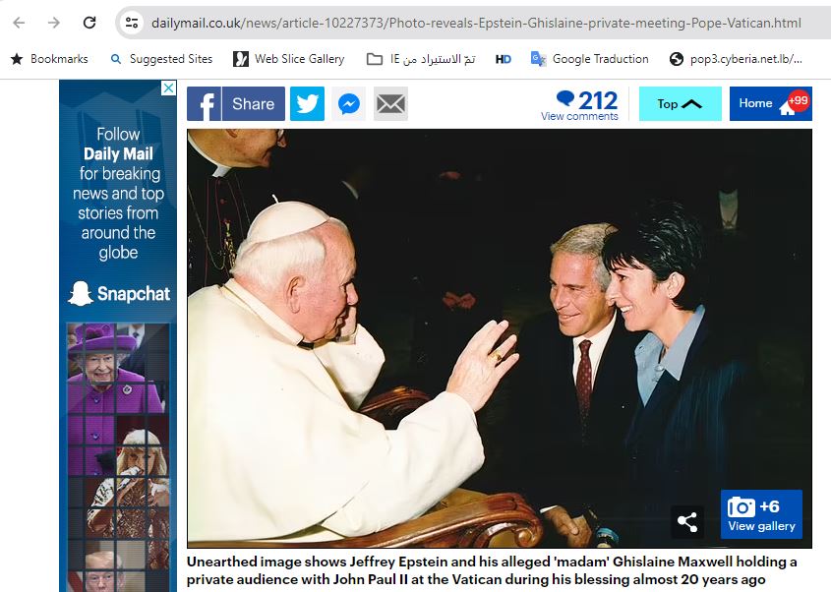The width and height of the screenshot is (831, 592).
Task: Reload the current page
Action: pos(89,23)
